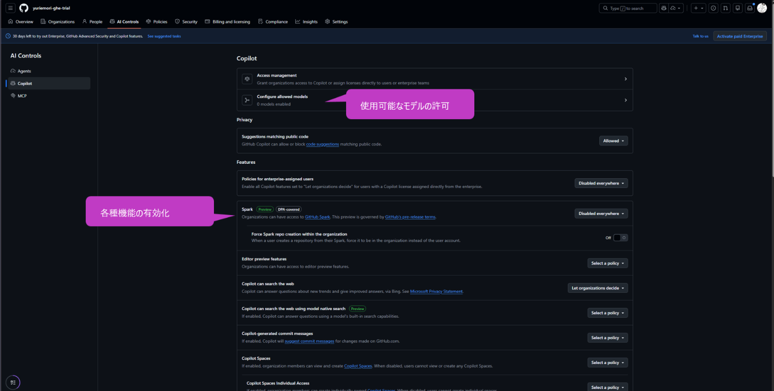This screenshot has width=774, height=391.
Task: Select Agents in AI Controls sidebar
Action: pyautogui.click(x=48, y=71)
